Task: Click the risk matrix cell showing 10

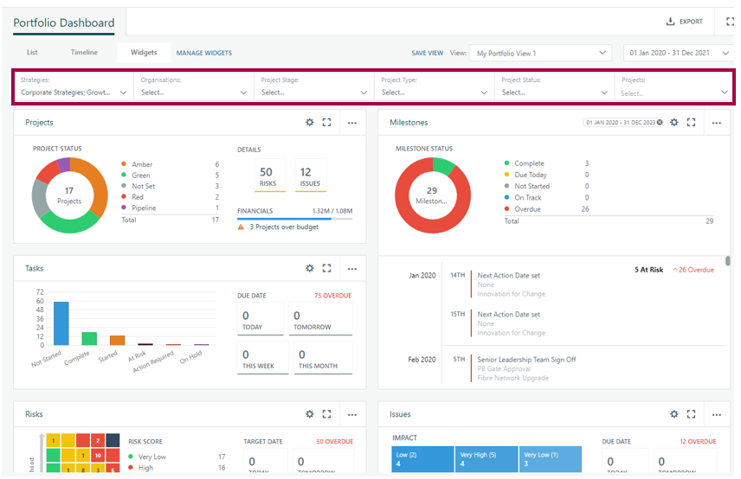Action: (x=98, y=456)
